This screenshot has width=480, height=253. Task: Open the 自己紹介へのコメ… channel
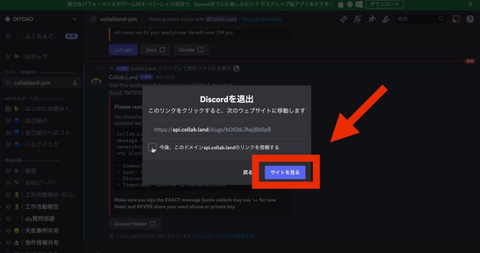pyautogui.click(x=41, y=132)
